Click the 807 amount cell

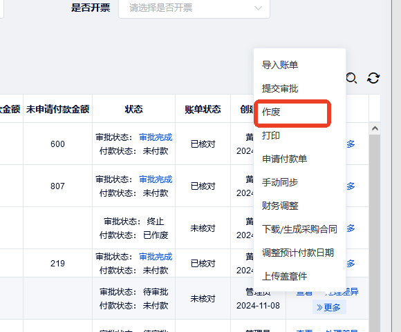pyautogui.click(x=57, y=186)
